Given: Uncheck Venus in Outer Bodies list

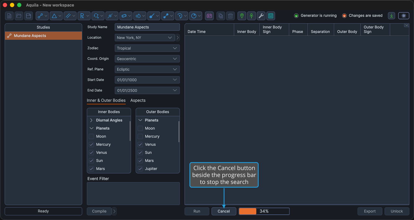Looking at the screenshot, I should coord(140,144).
